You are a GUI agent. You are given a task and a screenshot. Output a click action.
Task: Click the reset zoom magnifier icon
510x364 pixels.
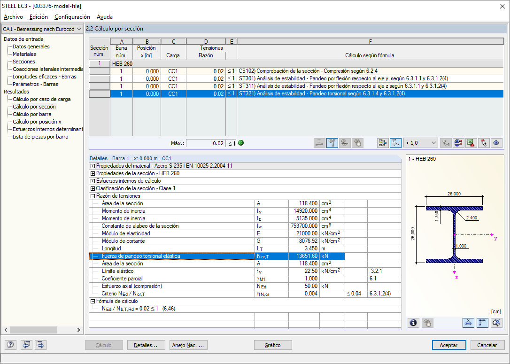(x=496, y=323)
